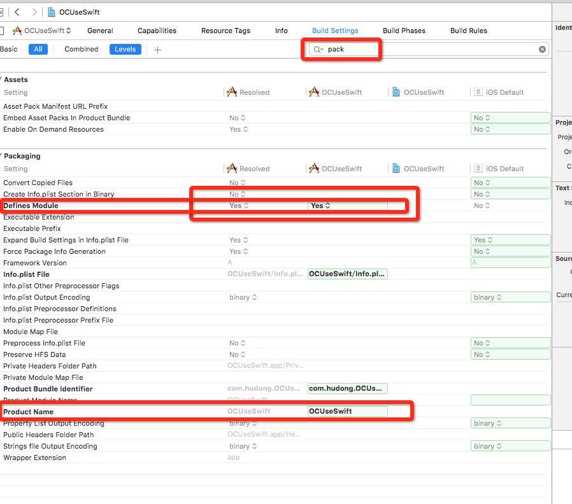
Task: Open resolved Info.plist Output Encoding binary popup
Action: pyautogui.click(x=243, y=297)
